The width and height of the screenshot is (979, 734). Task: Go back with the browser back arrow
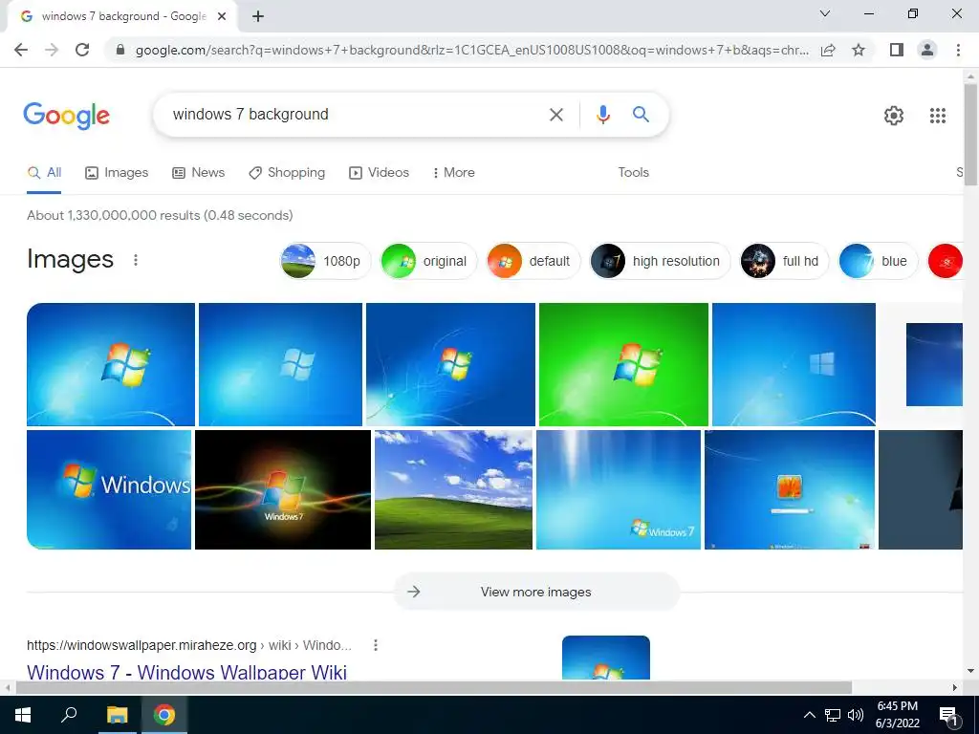point(21,50)
